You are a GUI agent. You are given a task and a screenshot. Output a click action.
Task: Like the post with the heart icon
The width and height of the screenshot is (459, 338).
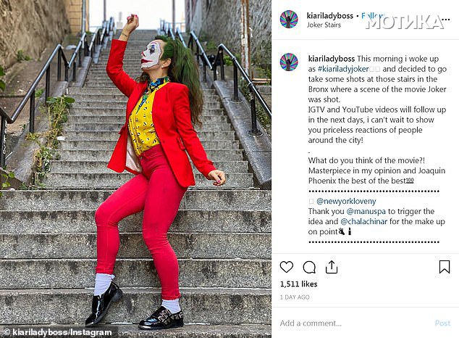click(x=286, y=267)
